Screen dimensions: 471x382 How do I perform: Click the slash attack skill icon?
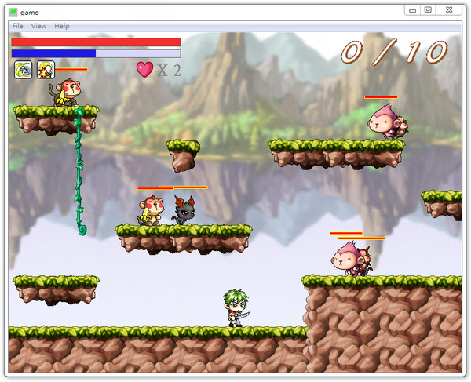coord(23,70)
